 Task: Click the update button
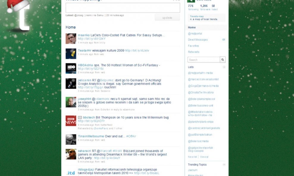click(167, 18)
